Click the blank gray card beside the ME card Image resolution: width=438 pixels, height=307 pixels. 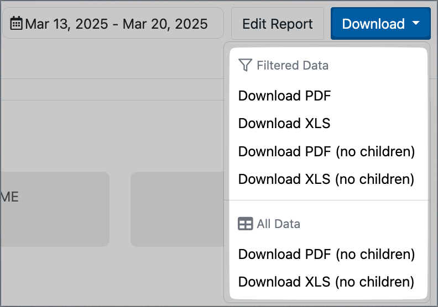[x=178, y=209]
